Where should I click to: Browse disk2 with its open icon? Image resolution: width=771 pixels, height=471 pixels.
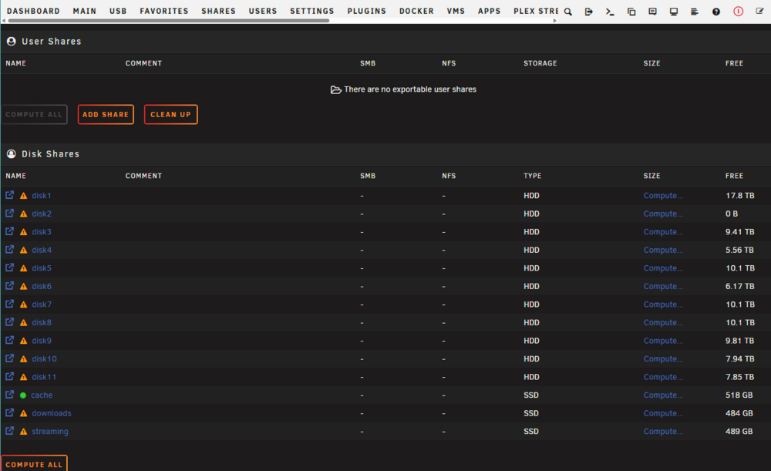9,214
